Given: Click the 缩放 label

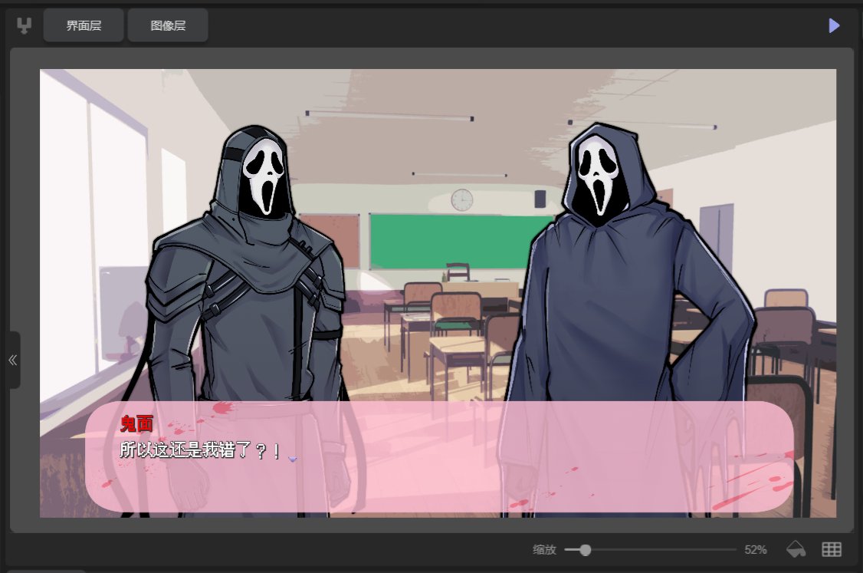Looking at the screenshot, I should click(x=544, y=550).
